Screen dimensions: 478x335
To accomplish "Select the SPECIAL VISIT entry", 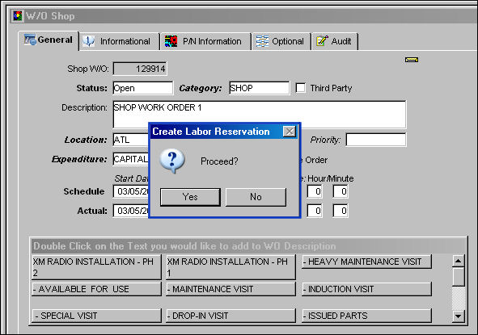I will click(x=96, y=316).
